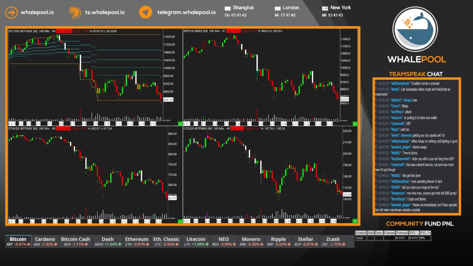Click the TEAMSPEAK CHAT heading
Image resolution: width=473 pixels, height=266 pixels.
[x=416, y=74]
